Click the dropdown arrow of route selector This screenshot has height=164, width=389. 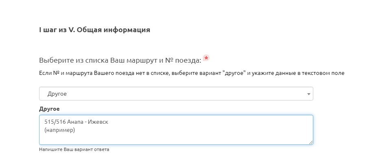(308, 94)
